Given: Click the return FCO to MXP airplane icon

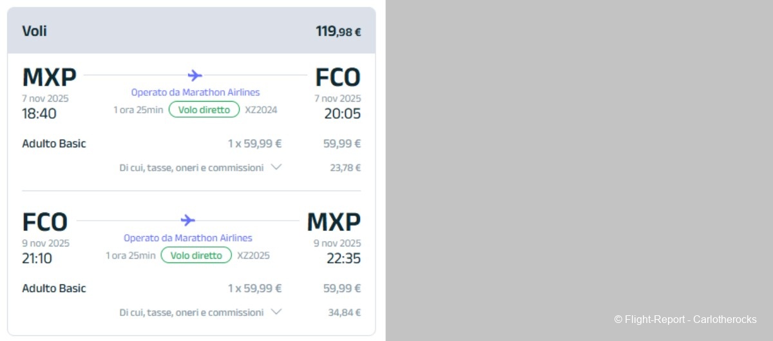Looking at the screenshot, I should [x=187, y=220].
